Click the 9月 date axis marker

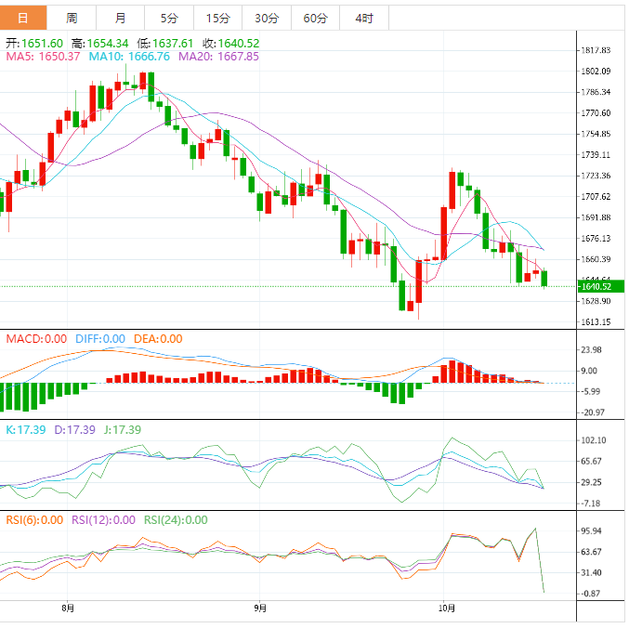point(260,608)
